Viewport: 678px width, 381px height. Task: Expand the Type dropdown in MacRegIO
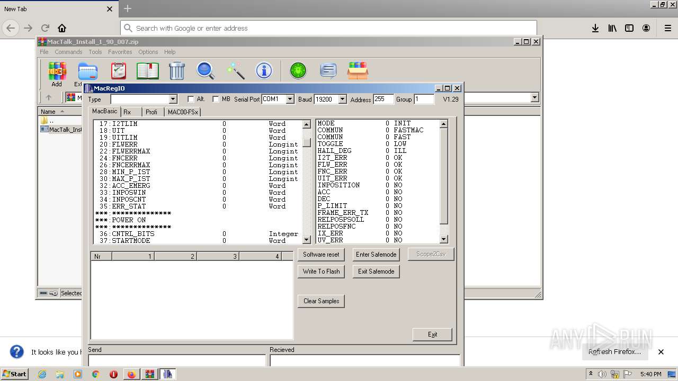173,99
